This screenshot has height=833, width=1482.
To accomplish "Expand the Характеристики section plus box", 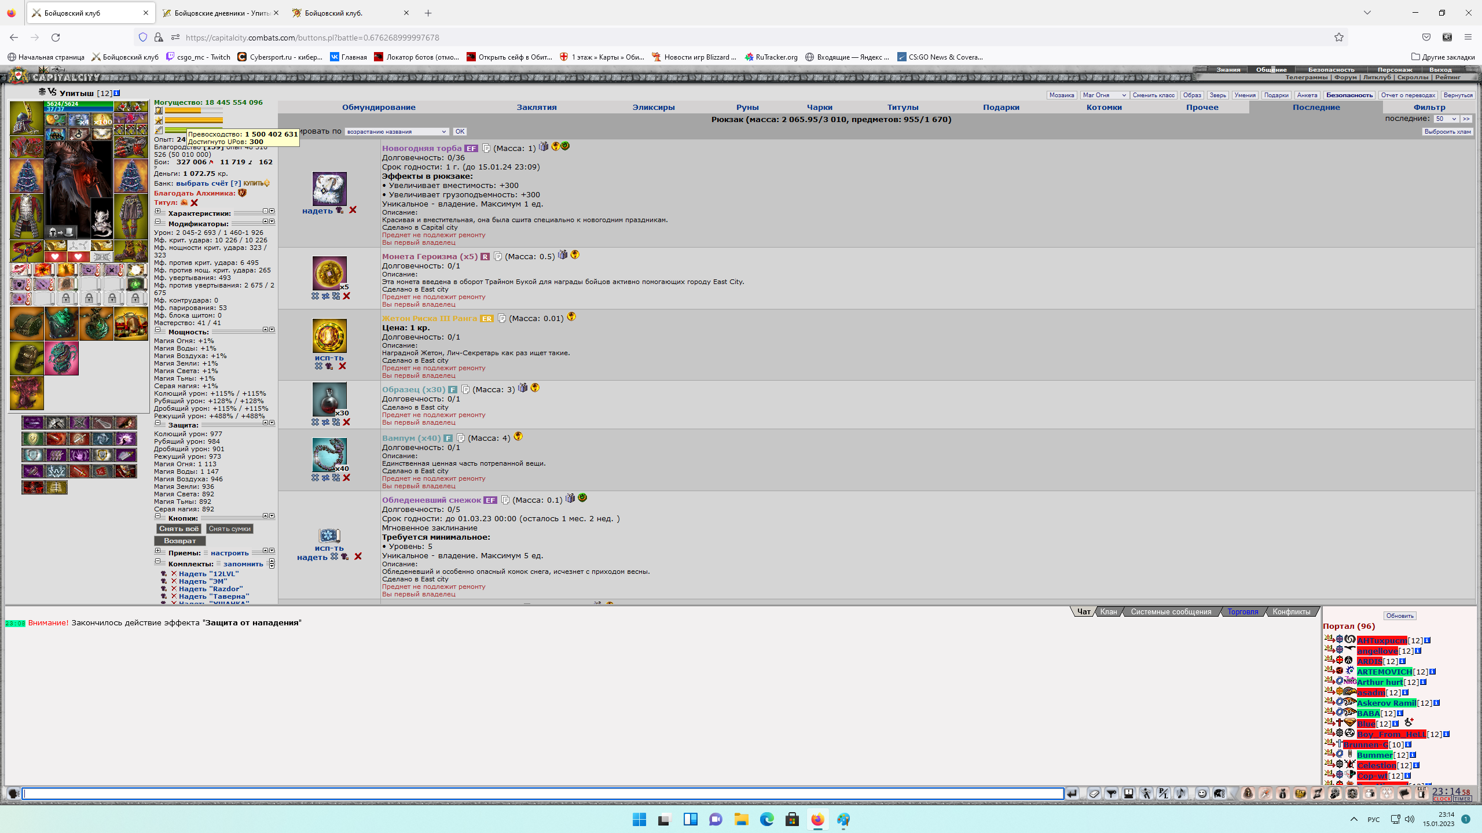I will (157, 211).
